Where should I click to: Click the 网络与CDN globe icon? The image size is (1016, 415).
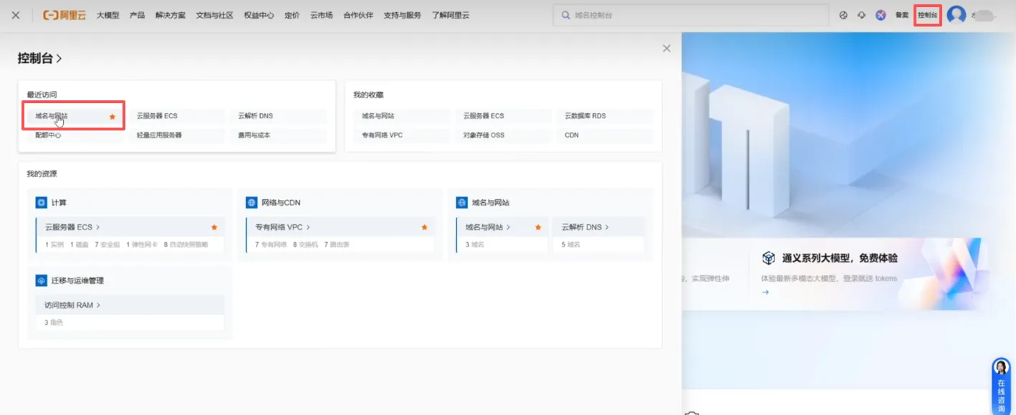(x=251, y=203)
